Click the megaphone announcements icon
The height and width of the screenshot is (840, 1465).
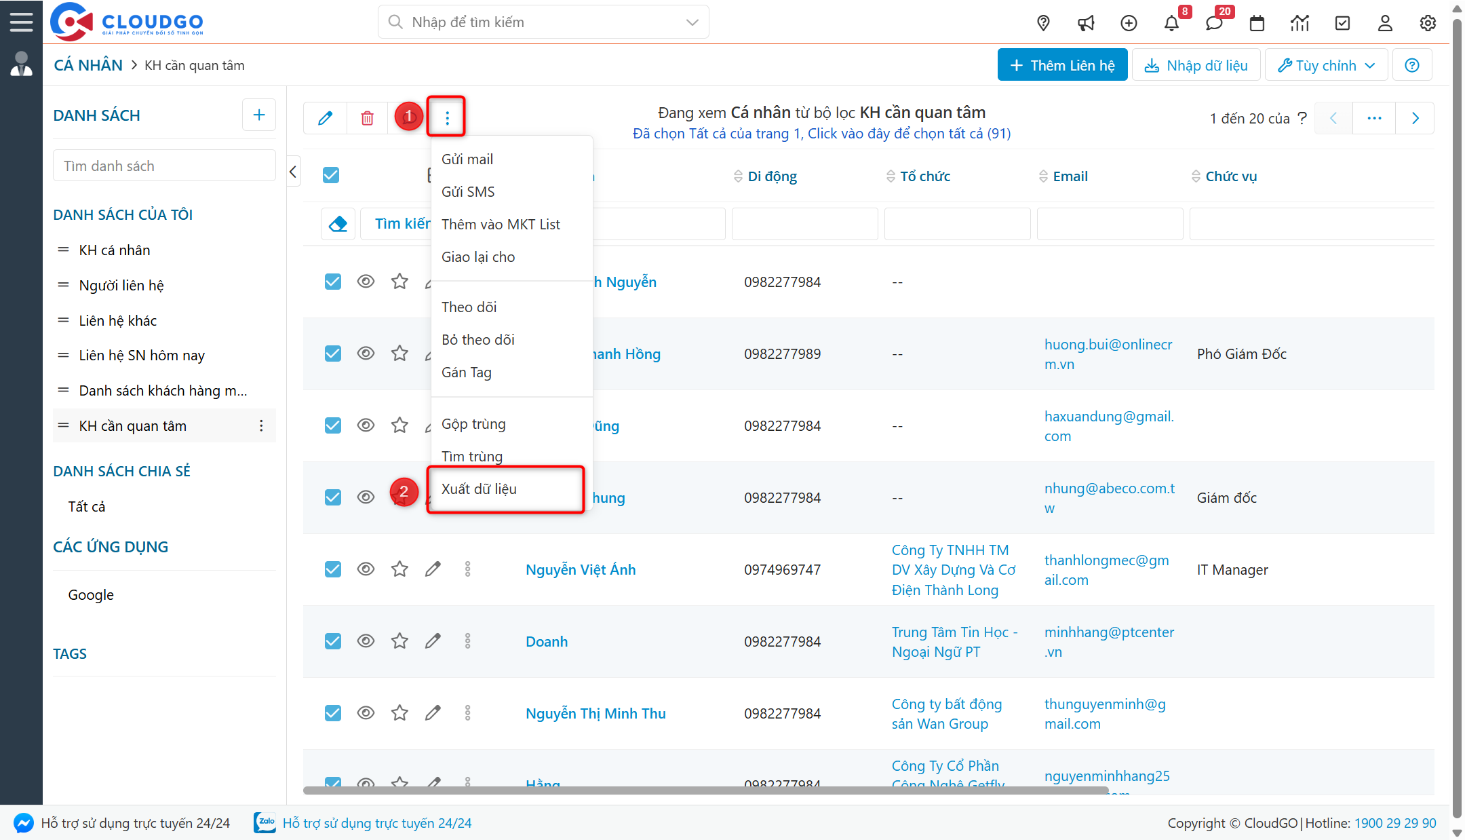[1086, 23]
